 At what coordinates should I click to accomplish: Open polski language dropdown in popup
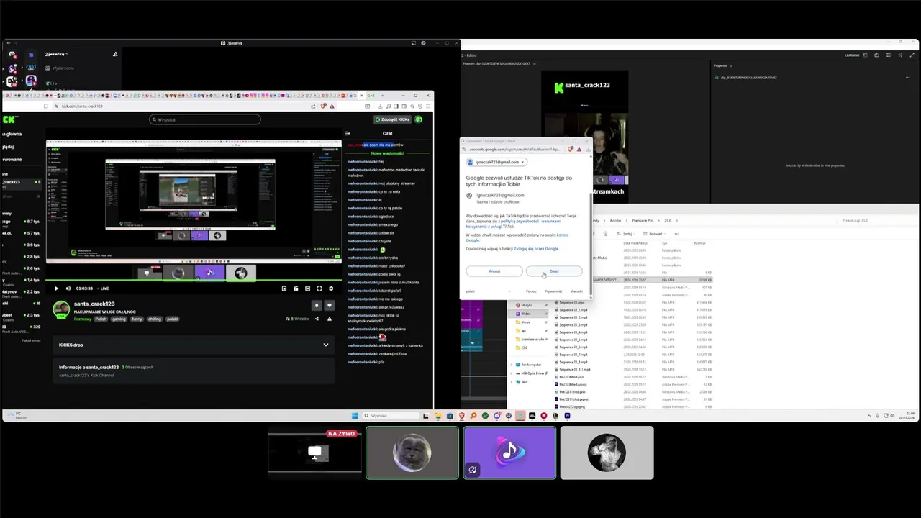coord(489,291)
